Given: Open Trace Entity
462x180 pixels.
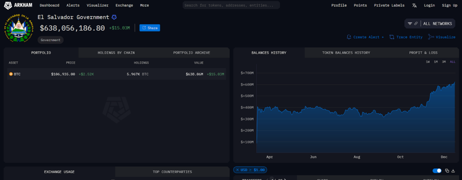Looking at the screenshot, I should tap(406, 37).
